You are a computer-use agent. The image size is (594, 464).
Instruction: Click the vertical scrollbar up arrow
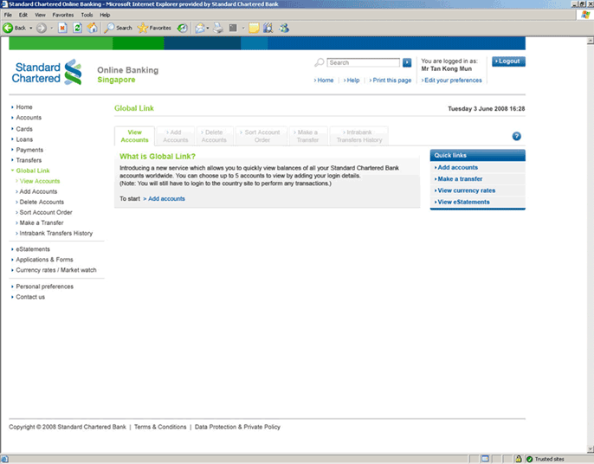[x=591, y=40]
